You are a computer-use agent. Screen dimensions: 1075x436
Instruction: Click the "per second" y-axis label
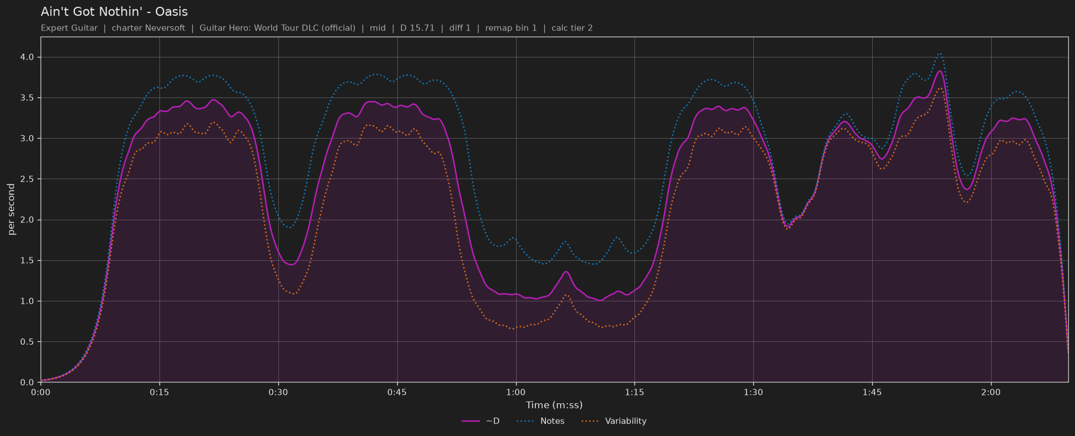pos(11,210)
